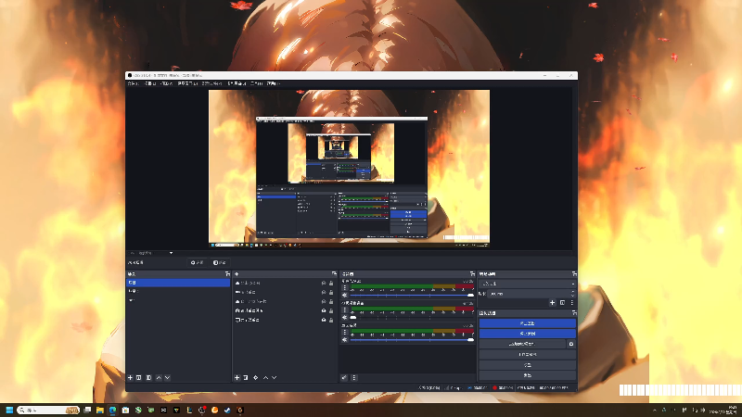This screenshot has height=417, width=742.
Task: Click the blue Stop Recording button
Action: (527, 334)
